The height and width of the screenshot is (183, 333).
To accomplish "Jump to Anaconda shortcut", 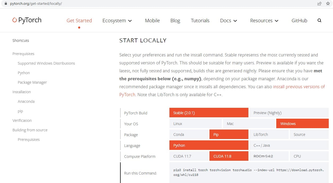I will click(x=26, y=101).
